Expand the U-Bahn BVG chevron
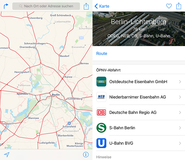The height and width of the screenshot is (160, 185). click(180, 143)
